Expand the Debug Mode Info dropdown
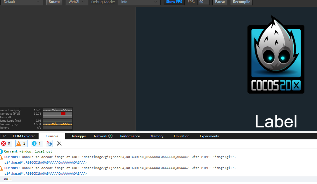Image resolution: width=317 pixels, height=184 pixels. (139, 2)
